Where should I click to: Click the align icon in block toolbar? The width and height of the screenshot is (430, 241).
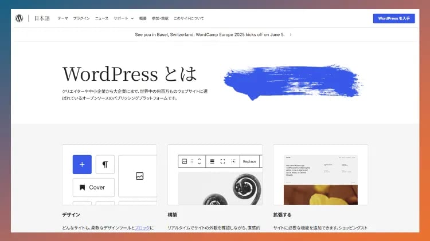point(212,161)
